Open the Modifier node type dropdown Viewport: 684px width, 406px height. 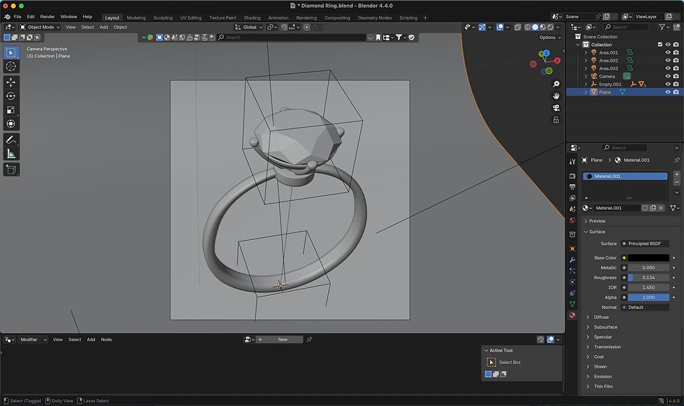pyautogui.click(x=33, y=339)
